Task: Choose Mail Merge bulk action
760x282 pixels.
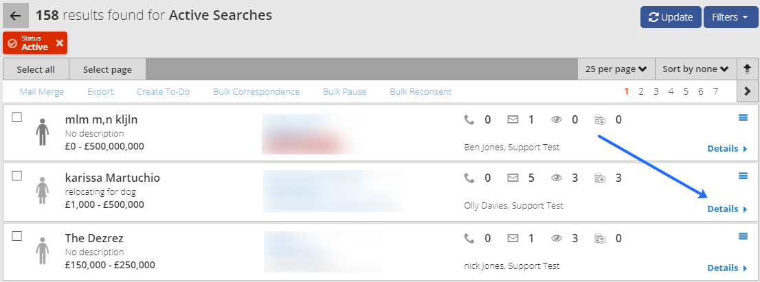Action: coord(42,91)
